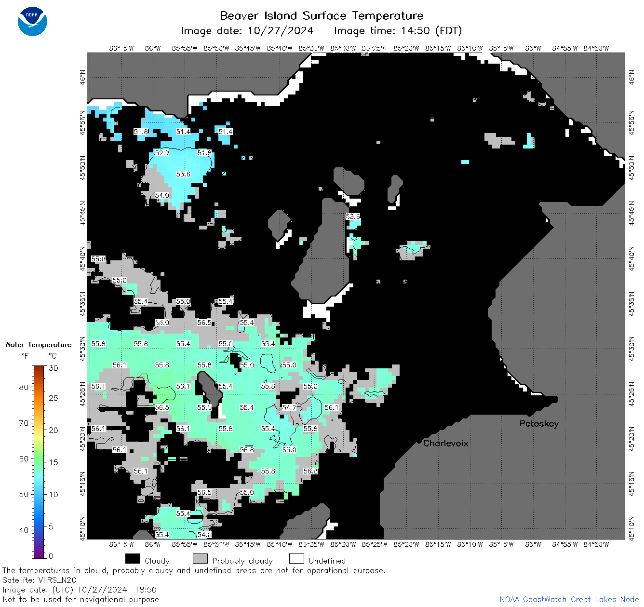Screen dimensions: 644x607
Task: Click the Water Temperature legend heading
Action: 38,345
